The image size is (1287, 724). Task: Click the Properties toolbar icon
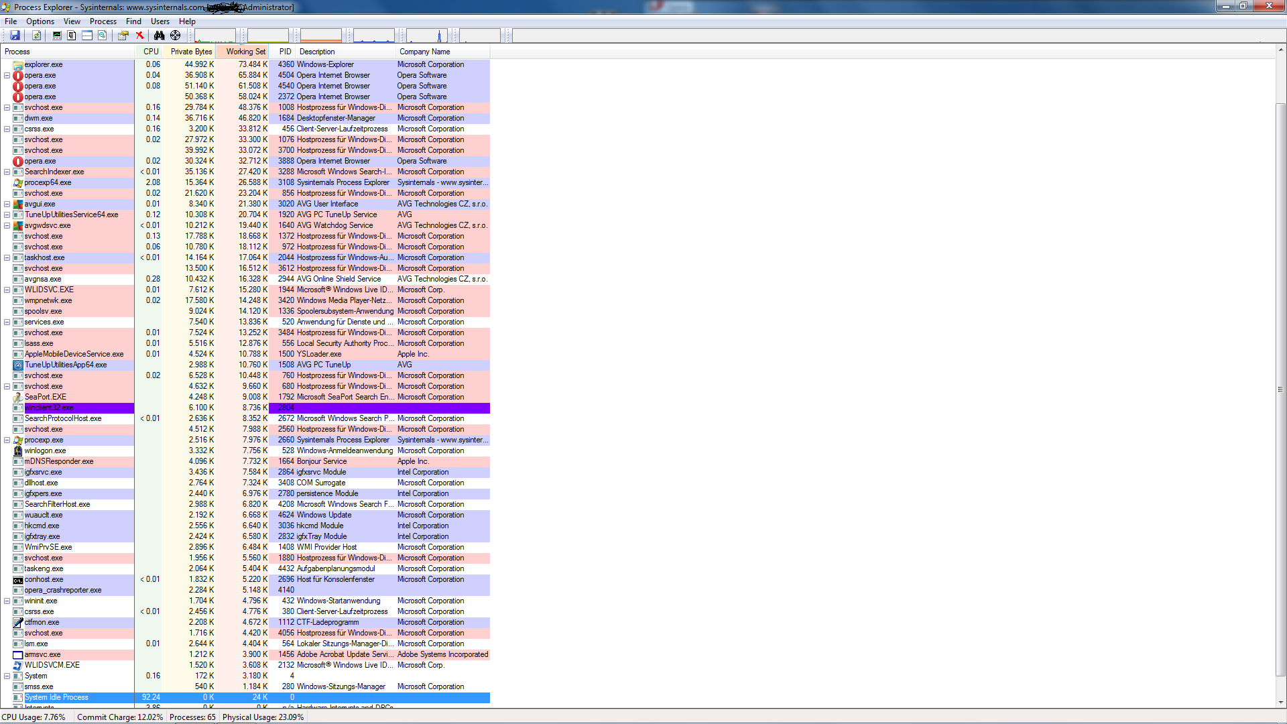pyautogui.click(x=123, y=36)
